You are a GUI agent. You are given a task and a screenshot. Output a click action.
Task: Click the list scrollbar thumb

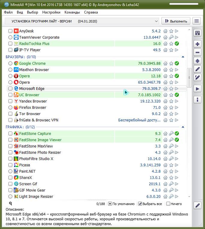[189, 78]
